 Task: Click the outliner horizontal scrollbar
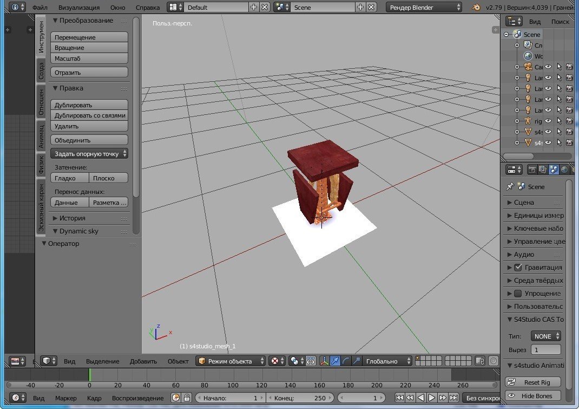[x=518, y=156]
